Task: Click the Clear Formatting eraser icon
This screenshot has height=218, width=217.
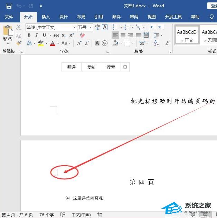Action: pos(82,35)
